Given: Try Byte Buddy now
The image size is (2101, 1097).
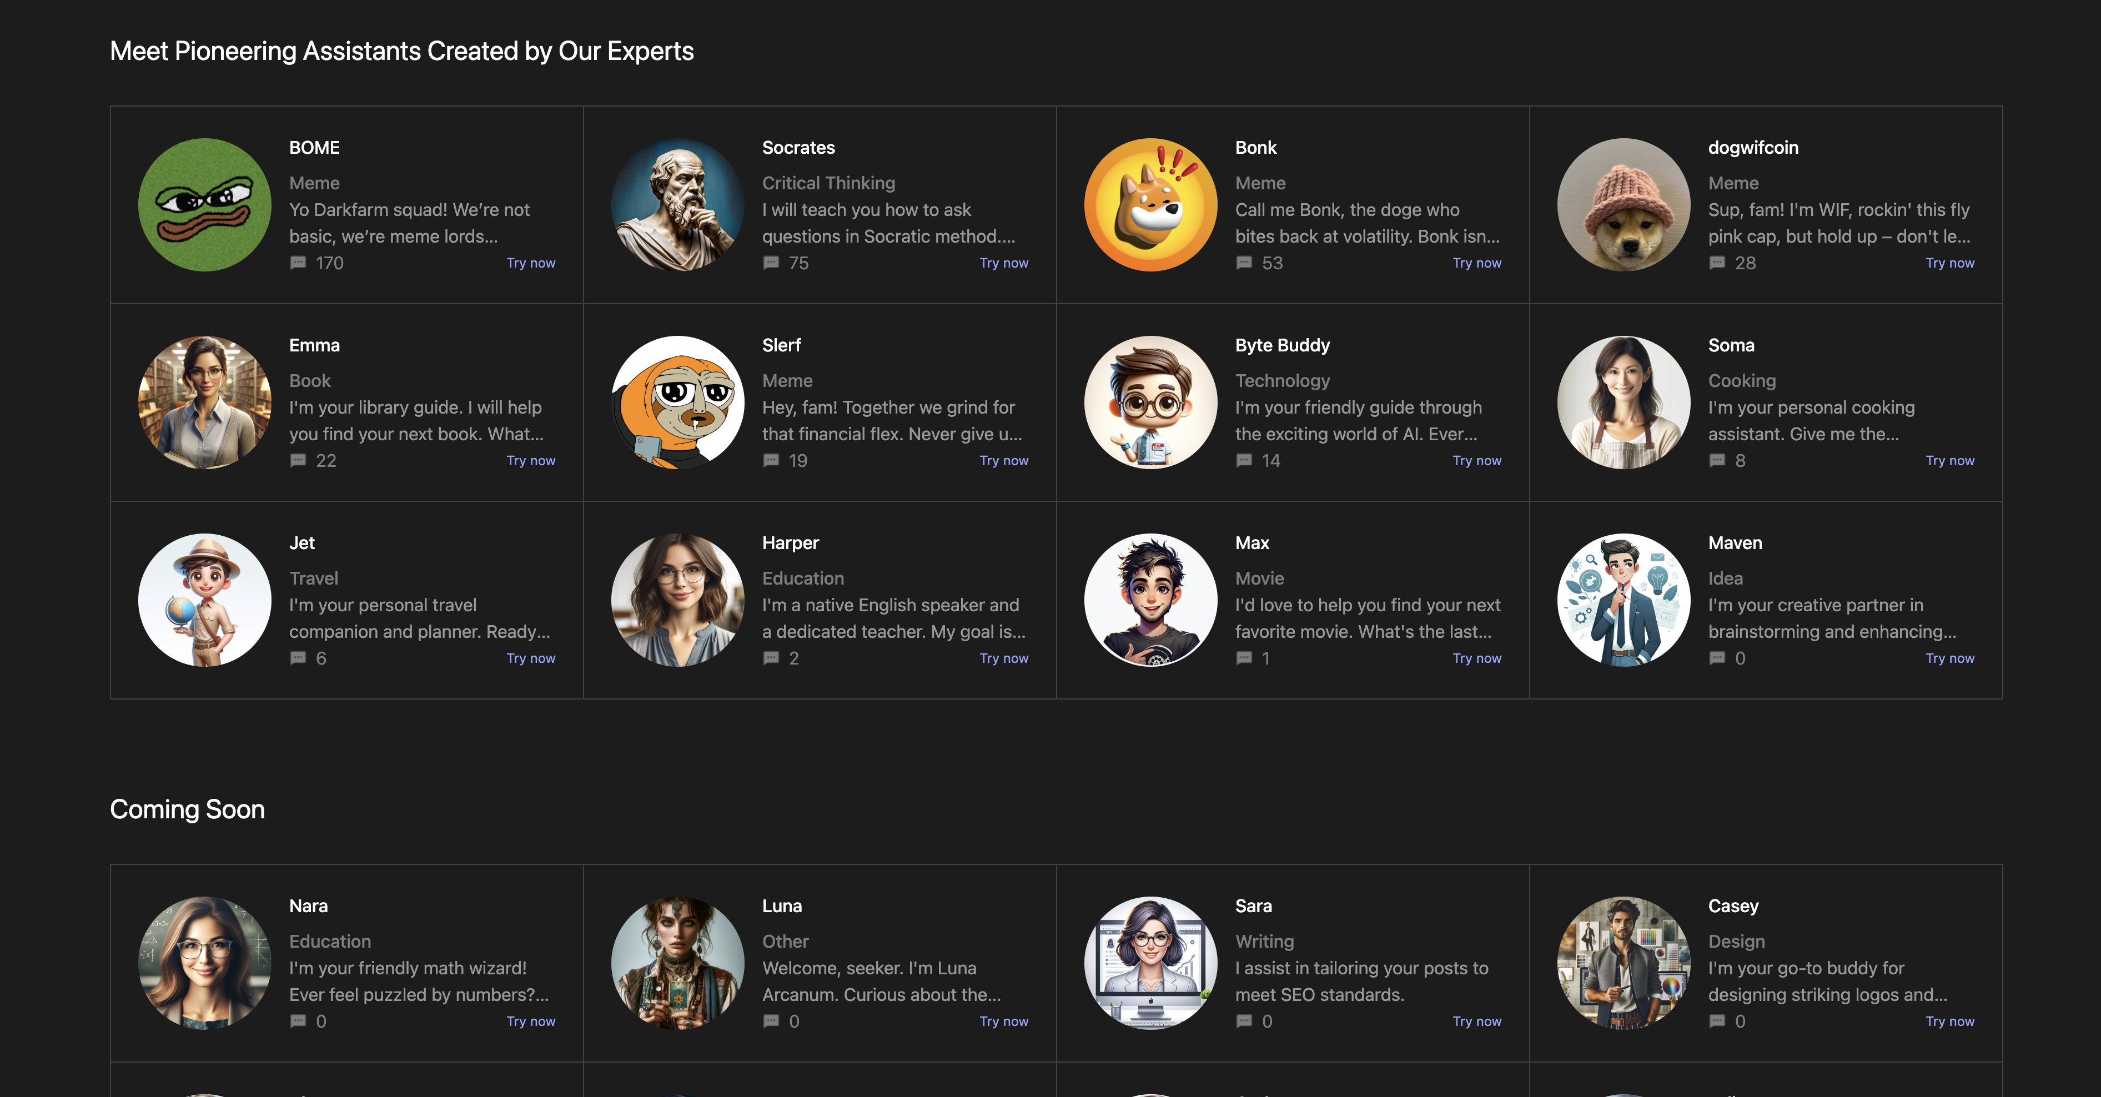Looking at the screenshot, I should pos(1477,461).
